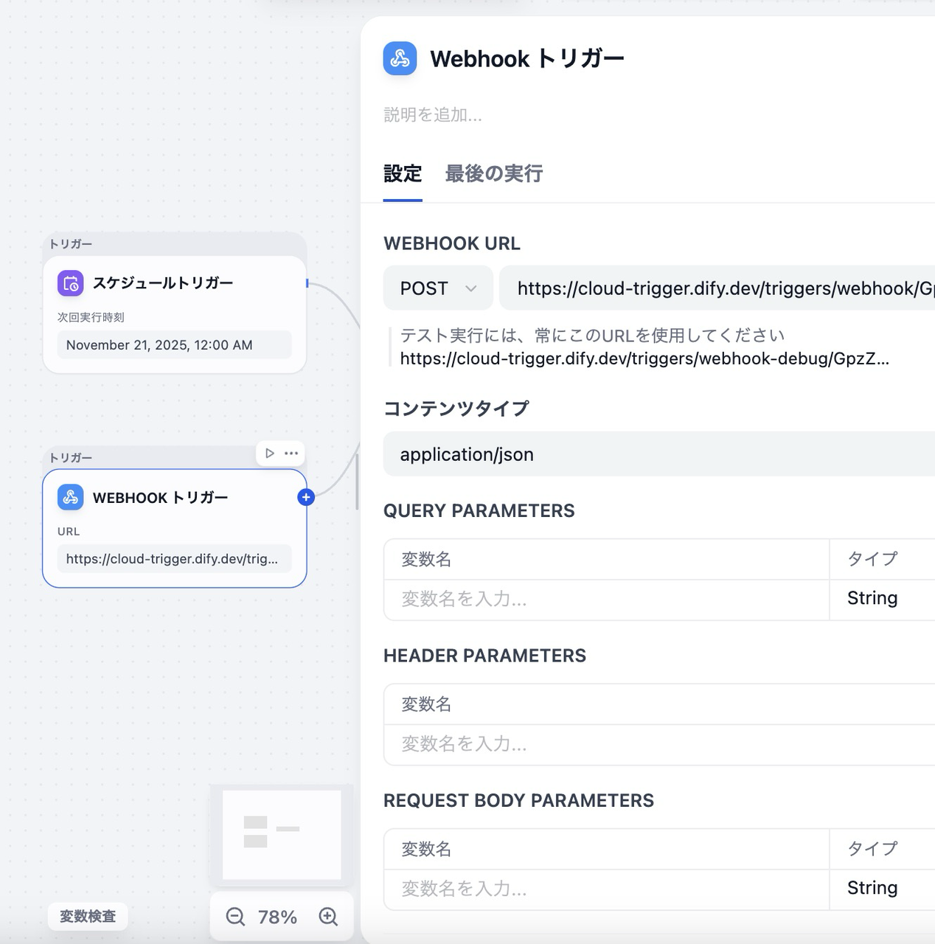Click the 次回実行時刻 label in schedule node

click(91, 317)
